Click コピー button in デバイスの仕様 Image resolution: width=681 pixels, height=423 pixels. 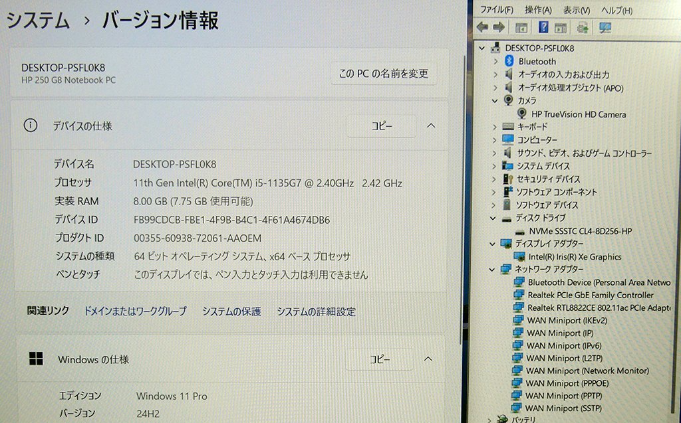click(x=382, y=126)
